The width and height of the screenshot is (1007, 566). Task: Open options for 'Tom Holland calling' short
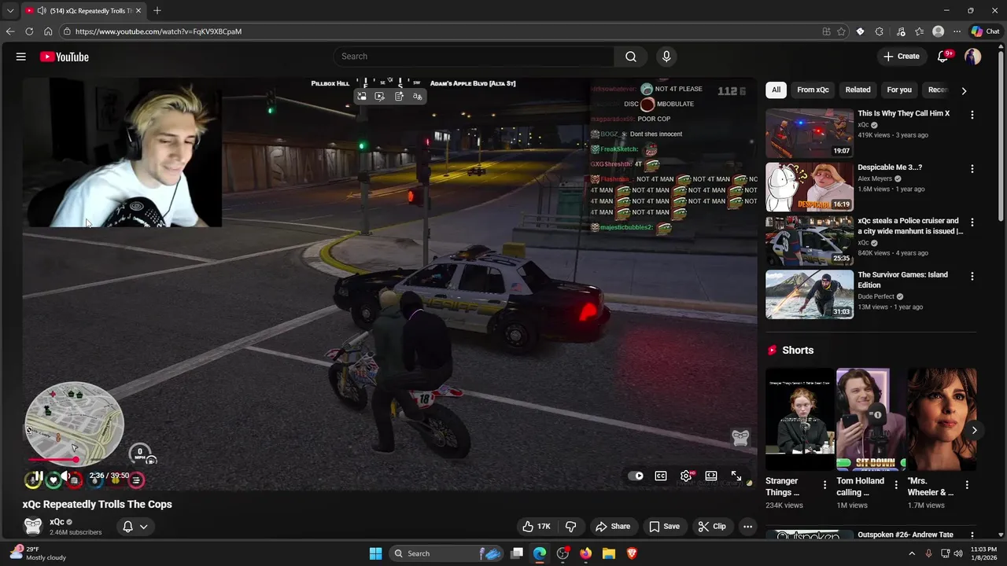(x=896, y=485)
